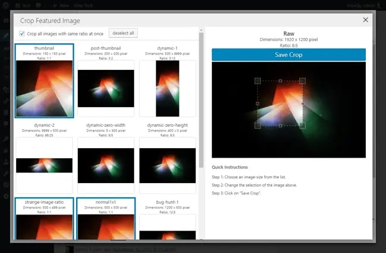Click the top-right crop selection handle
Image resolution: width=386 pixels, height=253 pixels.
point(302,81)
